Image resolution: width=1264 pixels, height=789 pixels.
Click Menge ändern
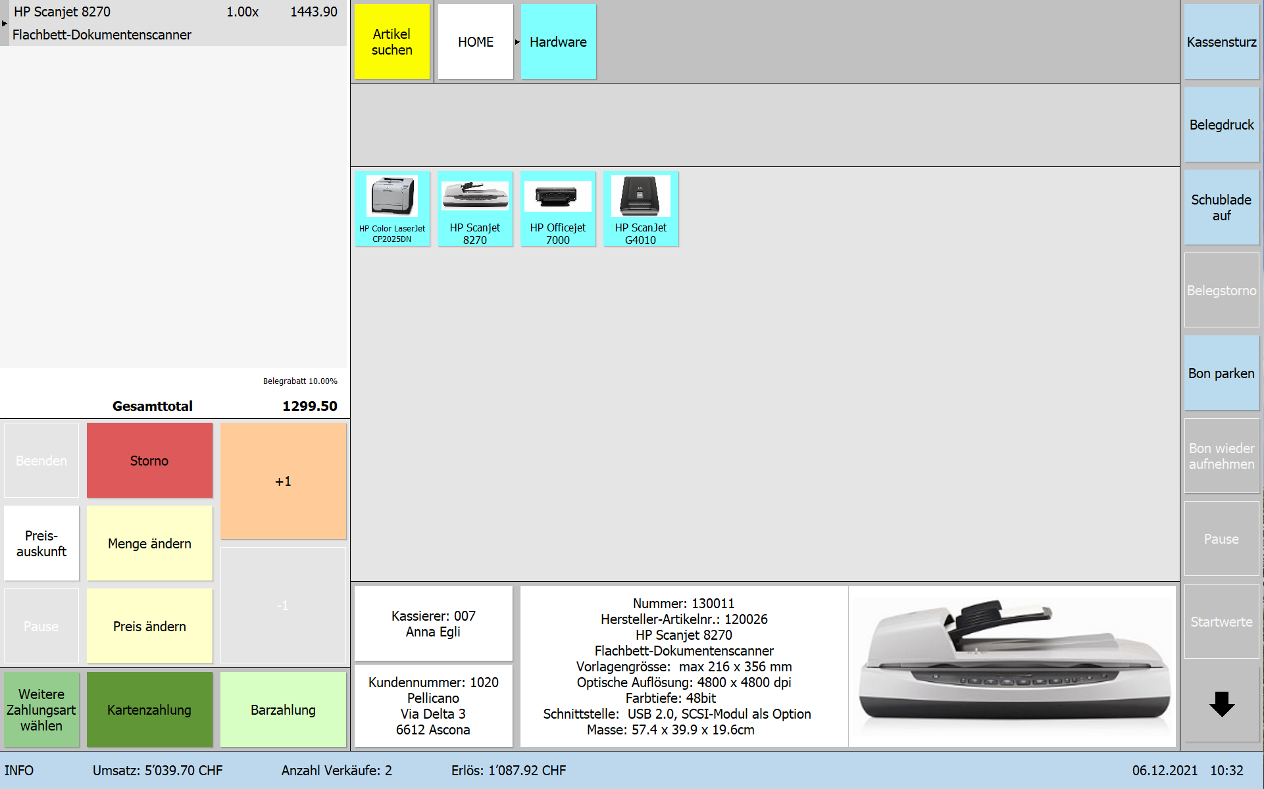(149, 543)
